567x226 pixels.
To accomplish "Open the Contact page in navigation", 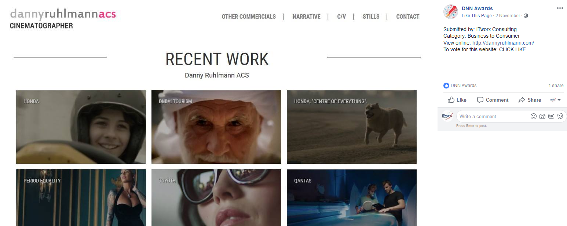I will tap(407, 16).
